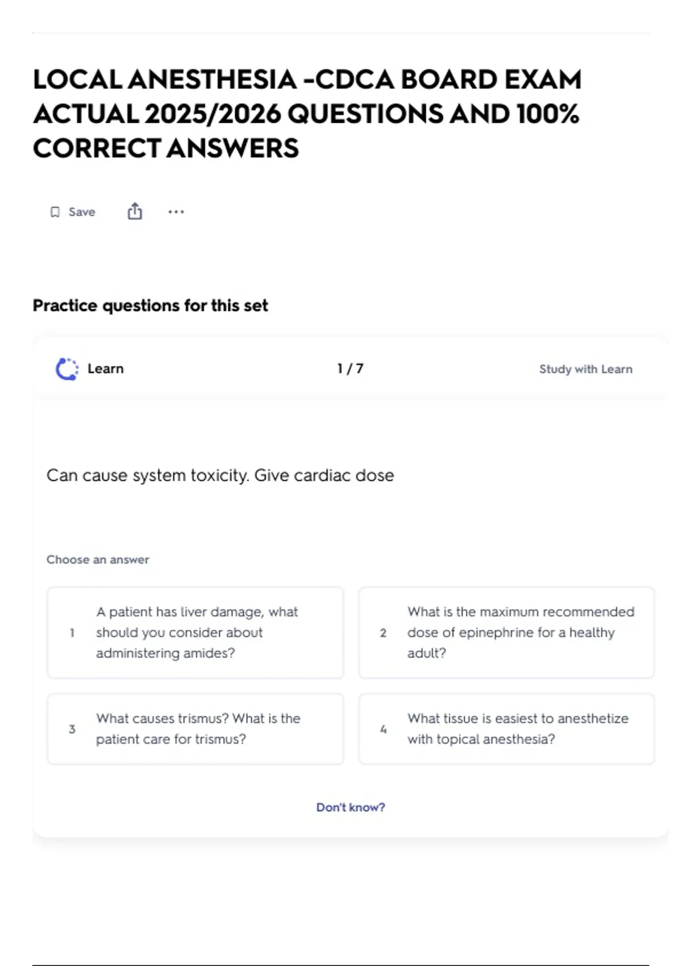Click the Learn mode circular icon
The height and width of the screenshot is (966, 682).
coord(67,369)
